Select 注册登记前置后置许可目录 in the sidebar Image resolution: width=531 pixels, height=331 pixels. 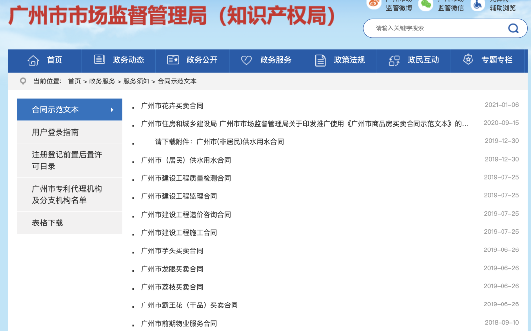click(x=69, y=161)
